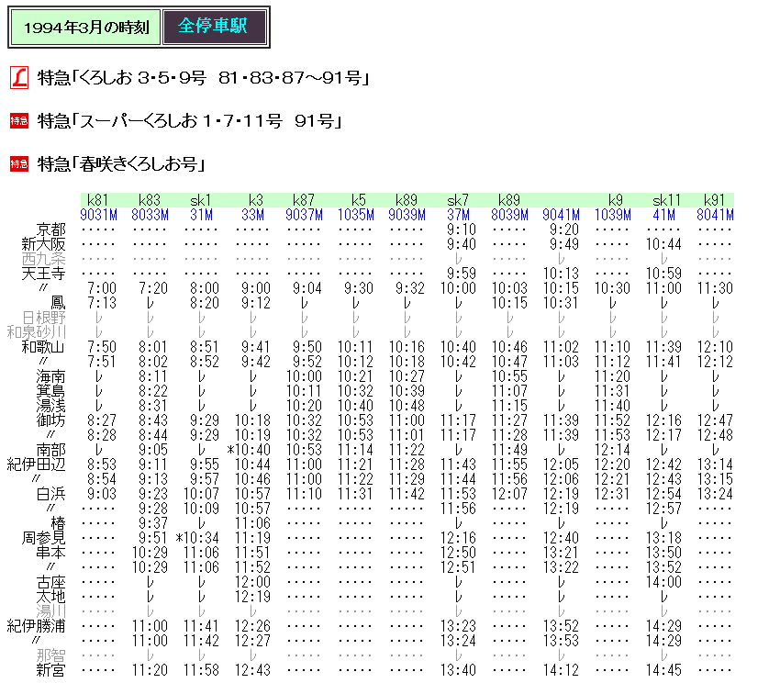Select train number 1035M
780x683 pixels.
pos(356,215)
